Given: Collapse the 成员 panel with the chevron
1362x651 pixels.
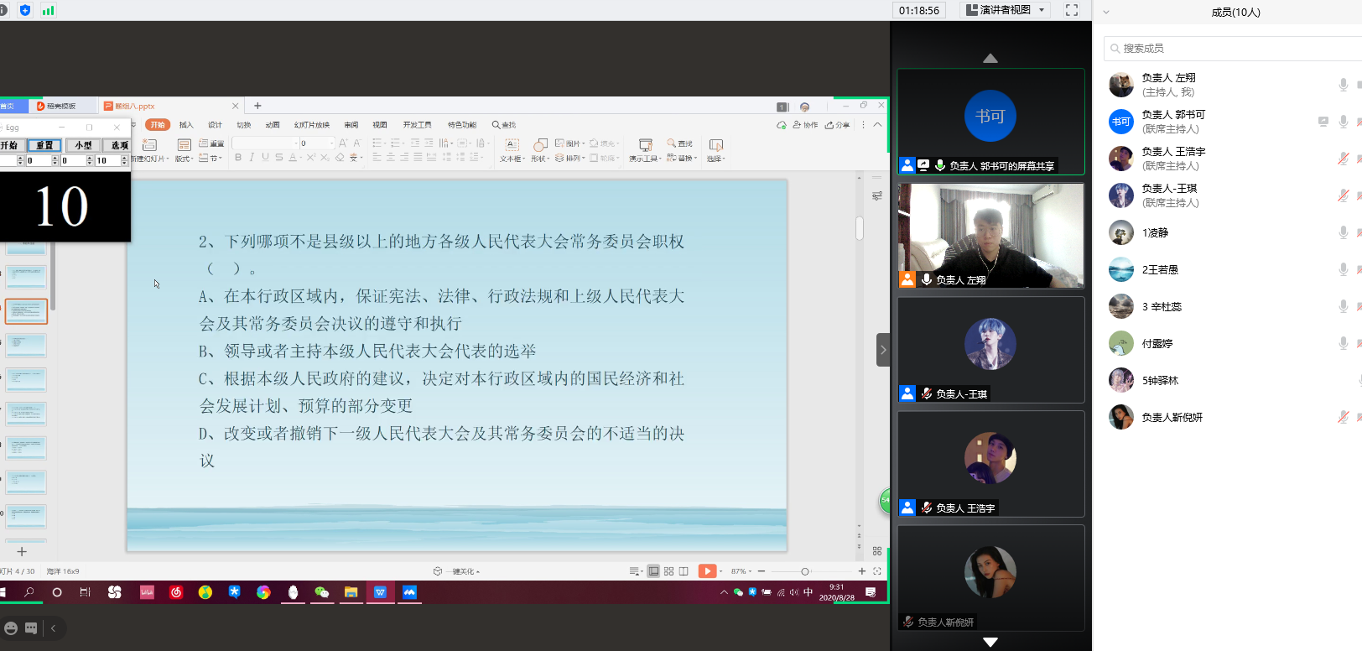Looking at the screenshot, I should click(x=1106, y=12).
